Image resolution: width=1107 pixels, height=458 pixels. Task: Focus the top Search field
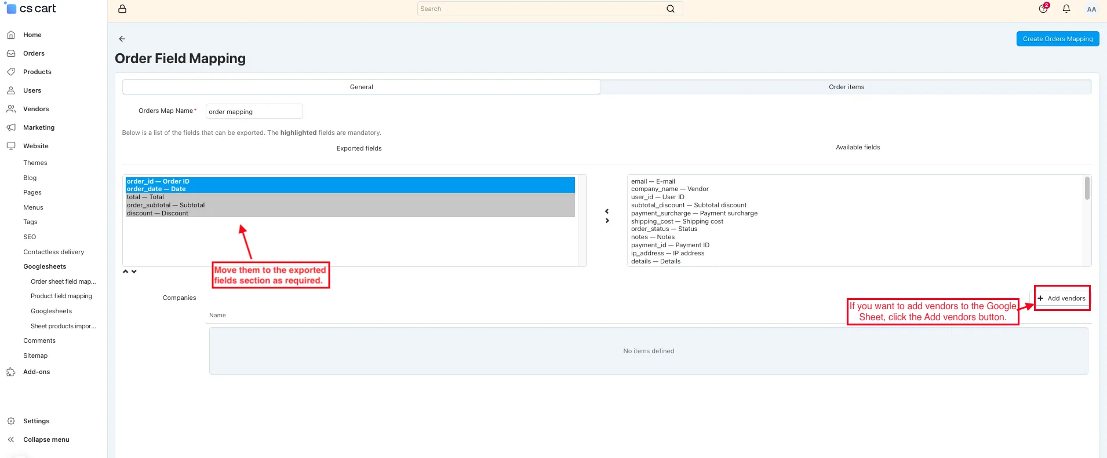[549, 9]
